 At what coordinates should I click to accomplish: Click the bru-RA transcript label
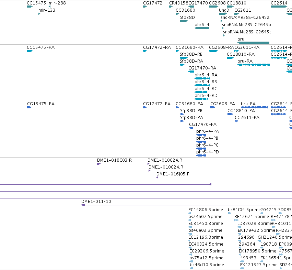245,61
